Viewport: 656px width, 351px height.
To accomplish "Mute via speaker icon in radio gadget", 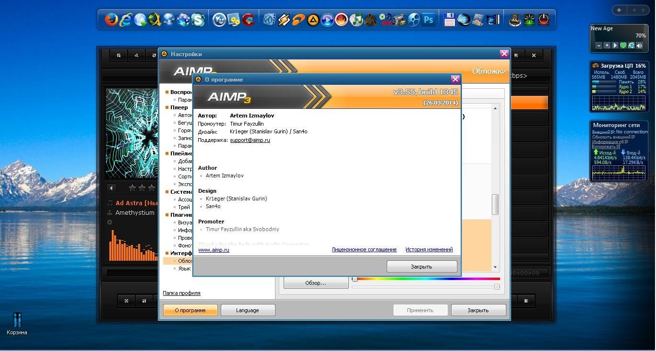I will tap(639, 46).
